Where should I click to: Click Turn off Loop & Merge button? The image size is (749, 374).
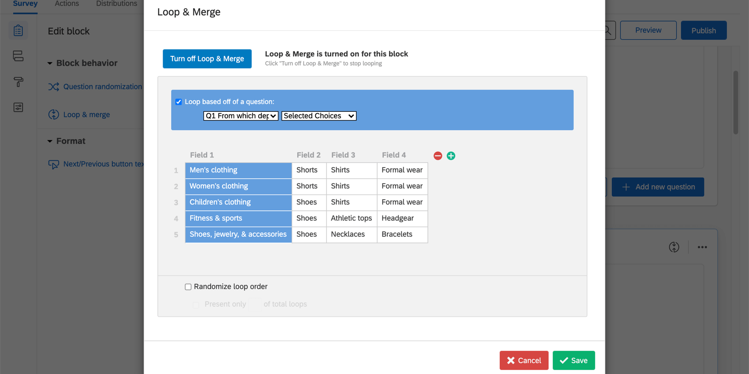coord(207,59)
